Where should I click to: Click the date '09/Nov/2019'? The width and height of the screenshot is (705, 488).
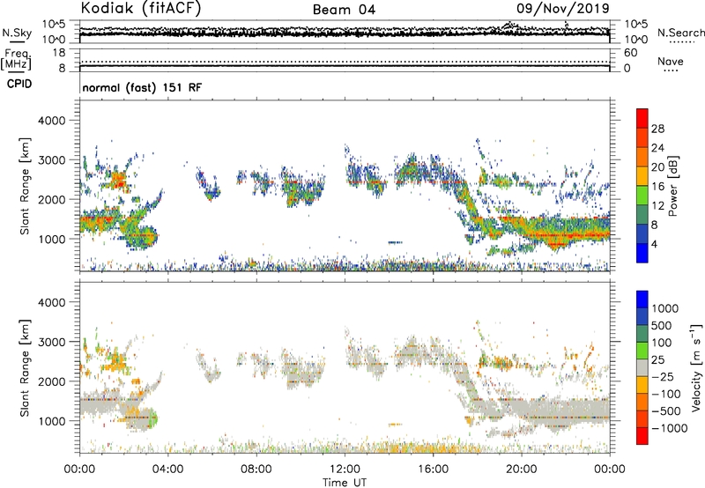click(x=562, y=8)
